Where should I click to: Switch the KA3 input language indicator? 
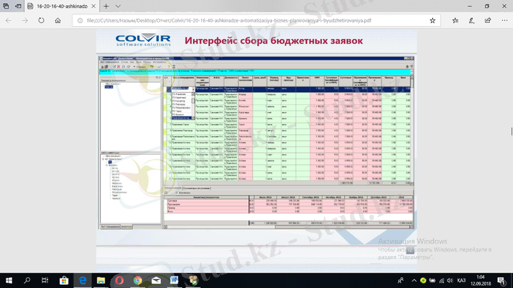click(461, 280)
